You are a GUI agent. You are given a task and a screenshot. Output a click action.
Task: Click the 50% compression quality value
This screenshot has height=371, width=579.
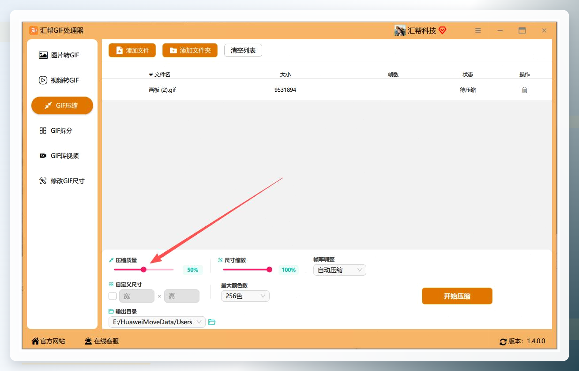coord(193,270)
